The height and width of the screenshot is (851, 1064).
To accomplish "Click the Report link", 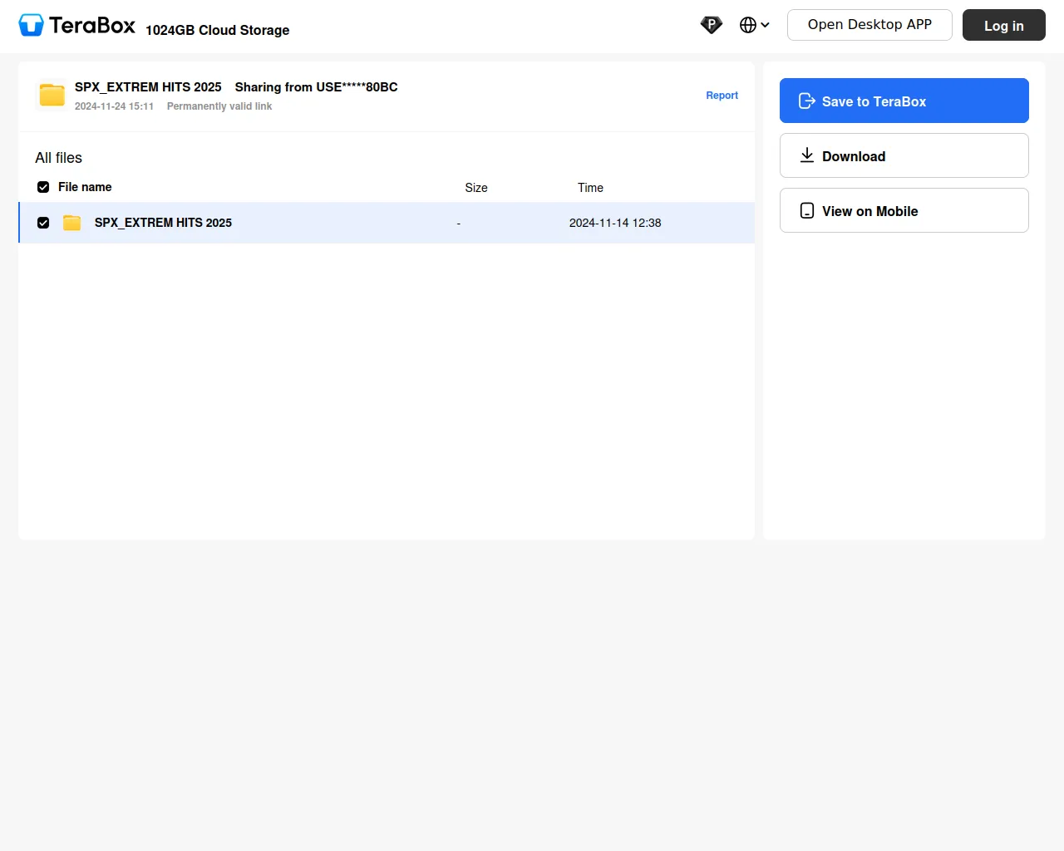I will point(722,96).
